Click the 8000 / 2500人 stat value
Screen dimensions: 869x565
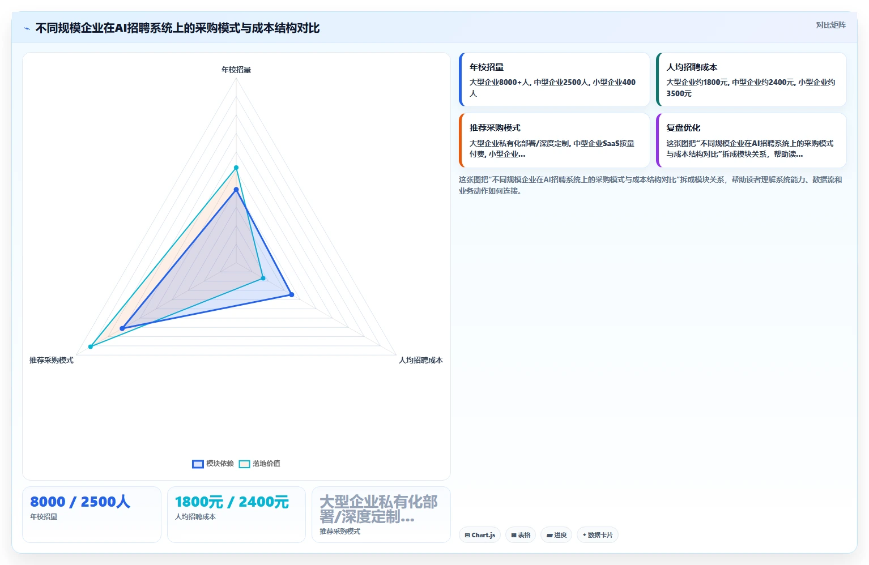[x=80, y=502]
